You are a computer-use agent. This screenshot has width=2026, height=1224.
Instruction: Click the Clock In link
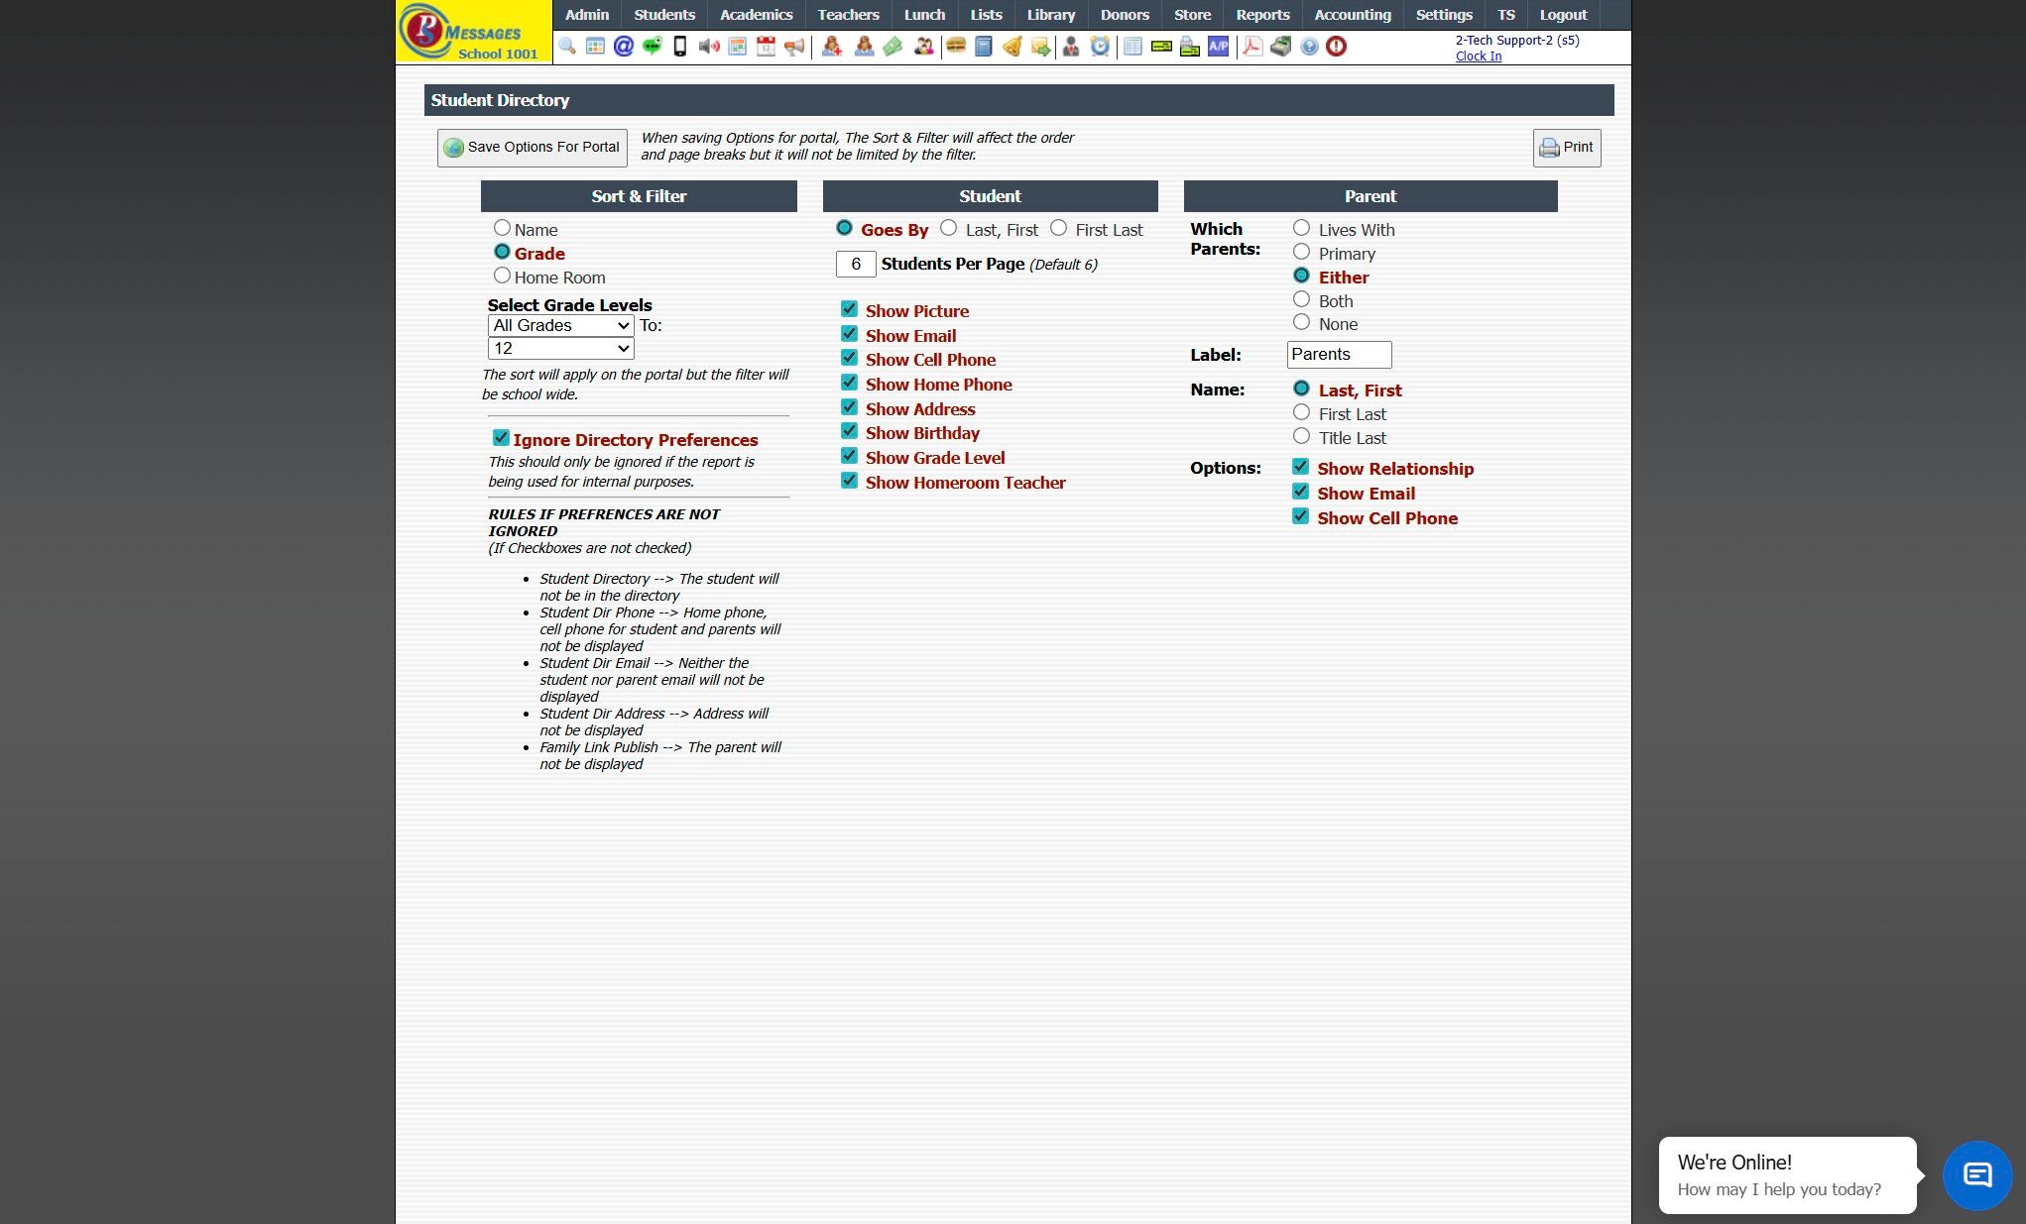point(1478,56)
